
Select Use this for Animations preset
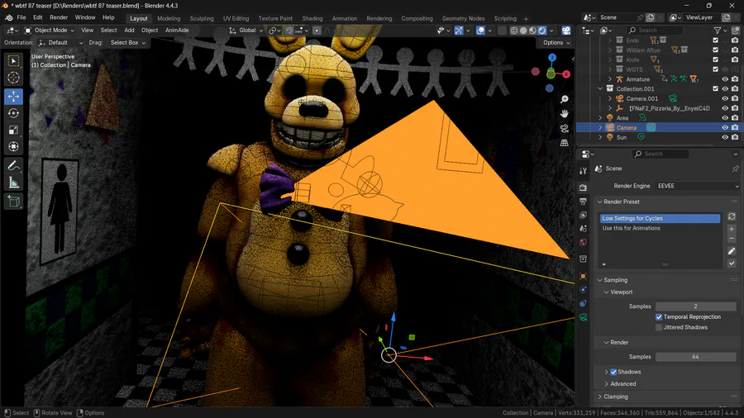click(x=660, y=229)
